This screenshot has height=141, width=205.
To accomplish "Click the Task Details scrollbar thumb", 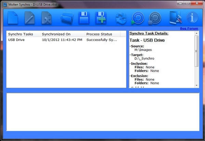I will tap(196, 51).
